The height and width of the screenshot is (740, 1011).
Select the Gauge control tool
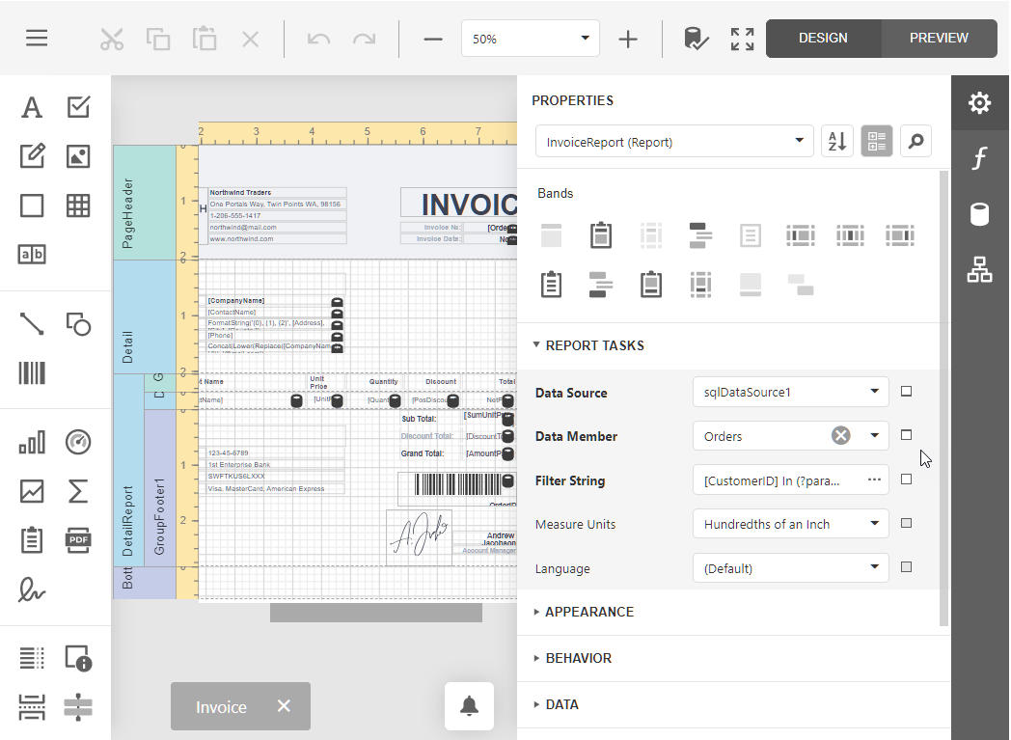click(78, 442)
